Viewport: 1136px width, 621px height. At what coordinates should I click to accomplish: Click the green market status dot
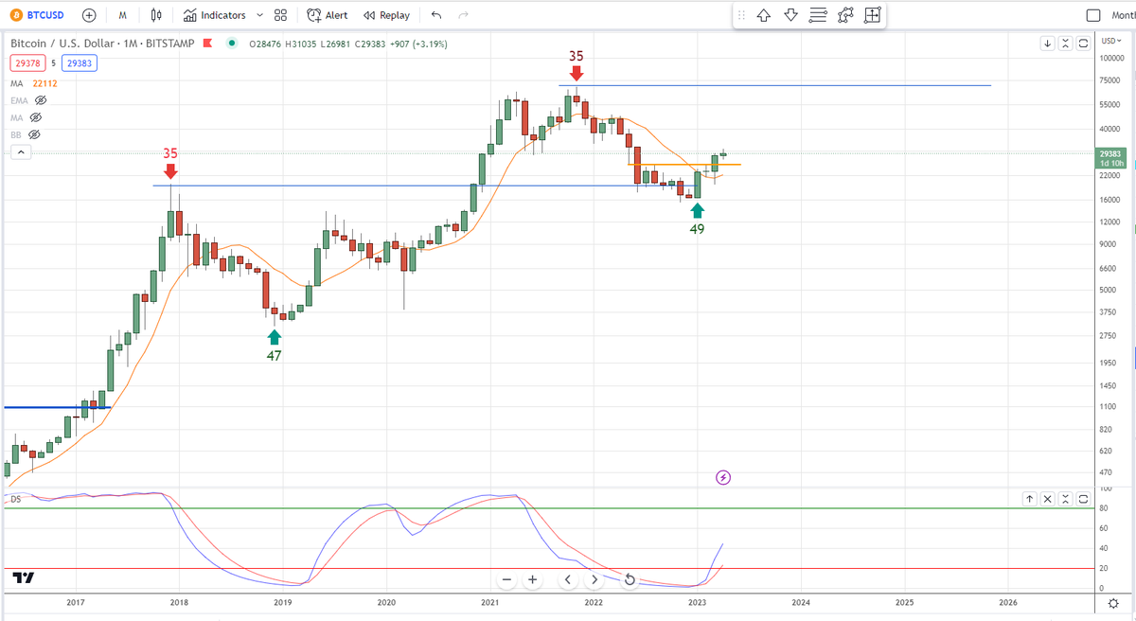tap(231, 44)
